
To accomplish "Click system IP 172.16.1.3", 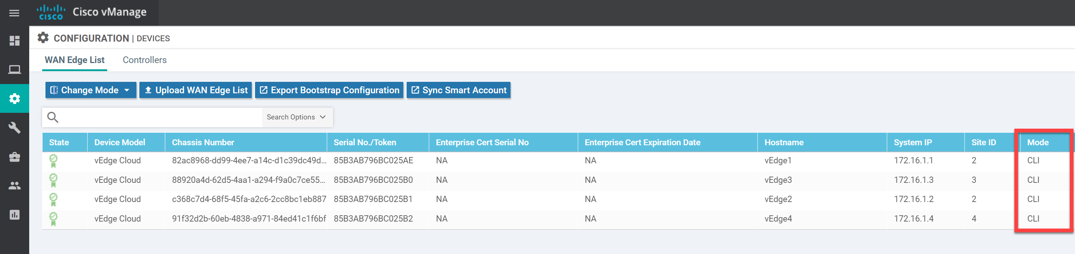I will click(x=913, y=180).
